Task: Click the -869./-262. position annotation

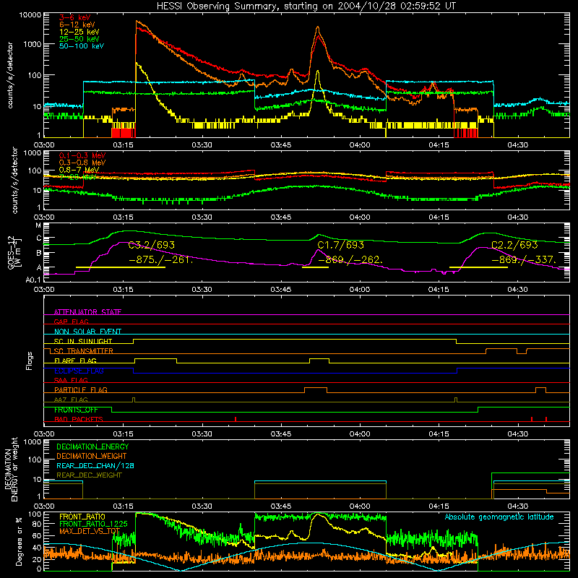Action: tap(350, 259)
